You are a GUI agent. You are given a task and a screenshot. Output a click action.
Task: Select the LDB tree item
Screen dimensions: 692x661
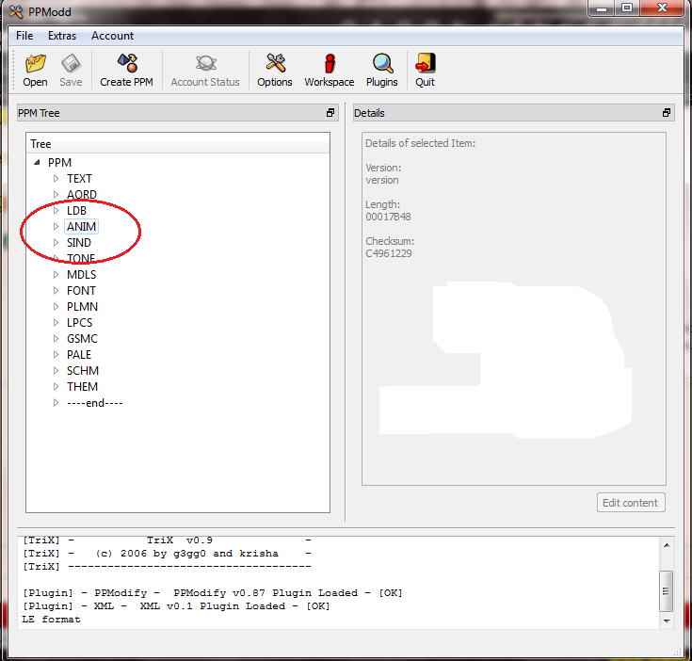point(77,211)
